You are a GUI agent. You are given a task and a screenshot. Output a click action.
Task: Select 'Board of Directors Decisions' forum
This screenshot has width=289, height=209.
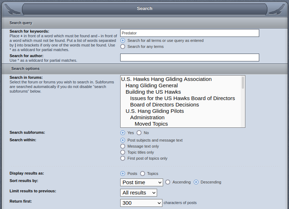[165, 105]
